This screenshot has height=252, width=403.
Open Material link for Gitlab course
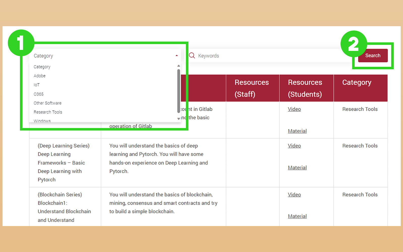[297, 131]
